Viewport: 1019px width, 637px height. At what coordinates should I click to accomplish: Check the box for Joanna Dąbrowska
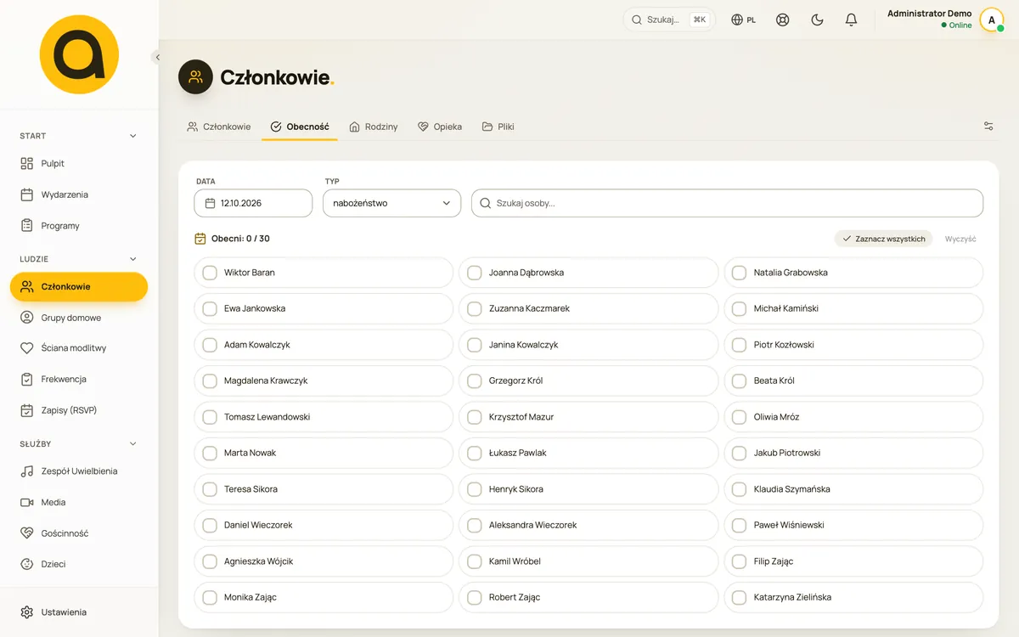coord(475,273)
